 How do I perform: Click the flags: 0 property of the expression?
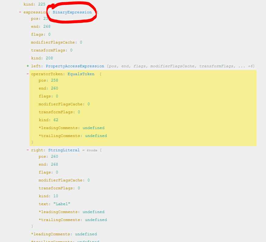pyautogui.click(x=40, y=34)
